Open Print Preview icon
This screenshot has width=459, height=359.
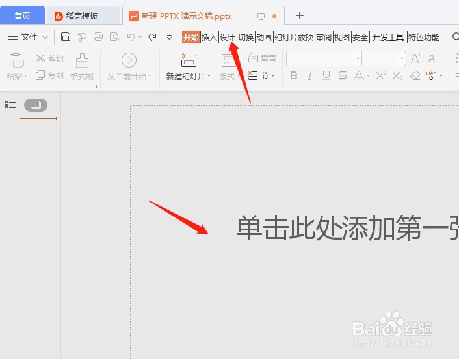tap(114, 37)
